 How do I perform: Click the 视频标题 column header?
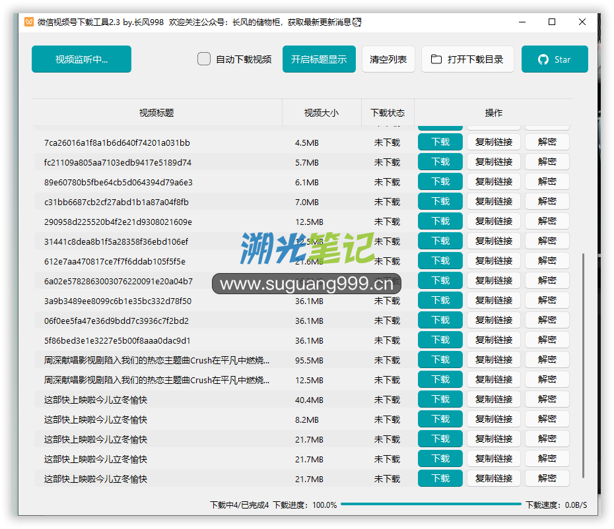point(156,113)
